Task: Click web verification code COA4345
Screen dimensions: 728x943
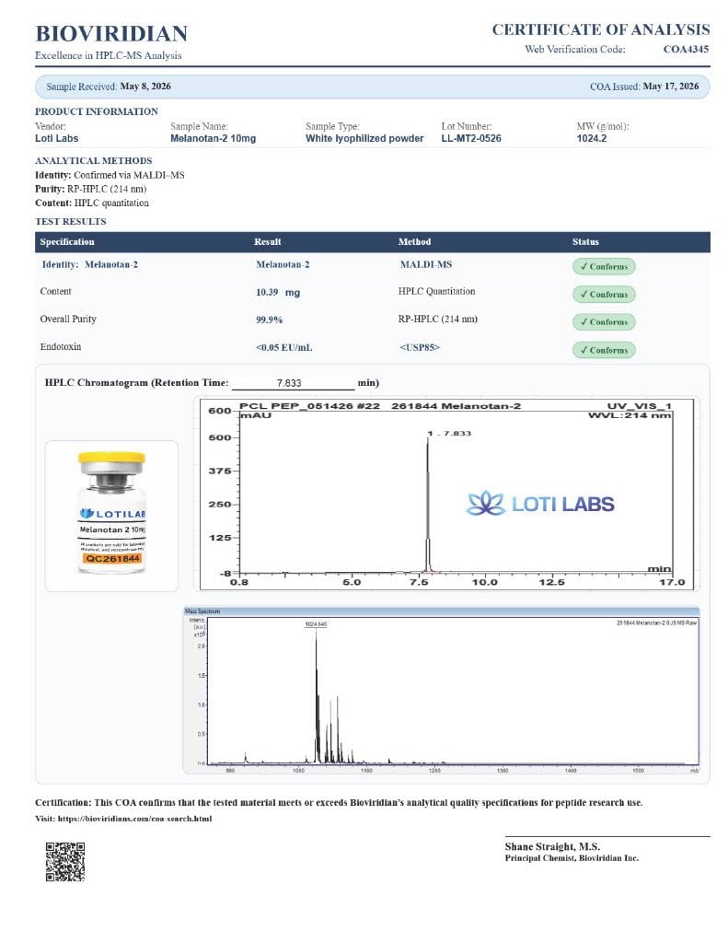Action: point(686,50)
